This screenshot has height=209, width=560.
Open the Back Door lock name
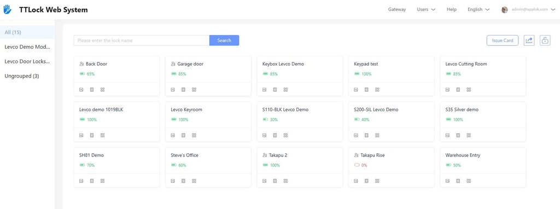96,64
